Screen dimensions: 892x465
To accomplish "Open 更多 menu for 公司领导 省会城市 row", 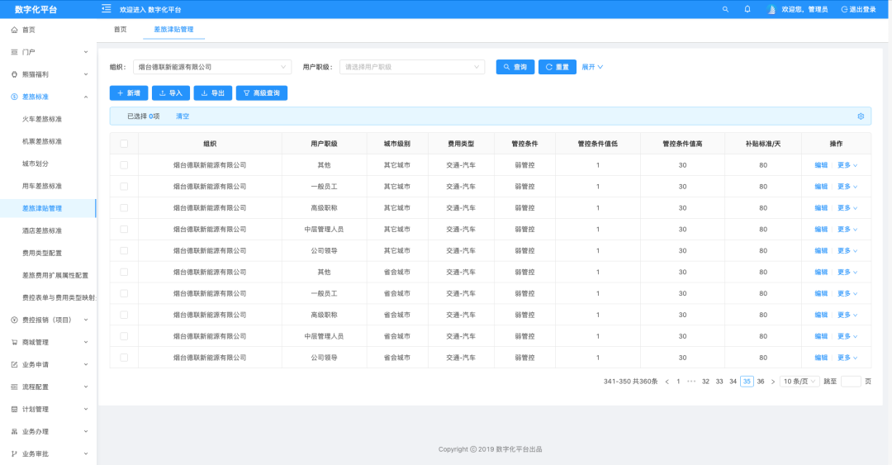I will 847,358.
